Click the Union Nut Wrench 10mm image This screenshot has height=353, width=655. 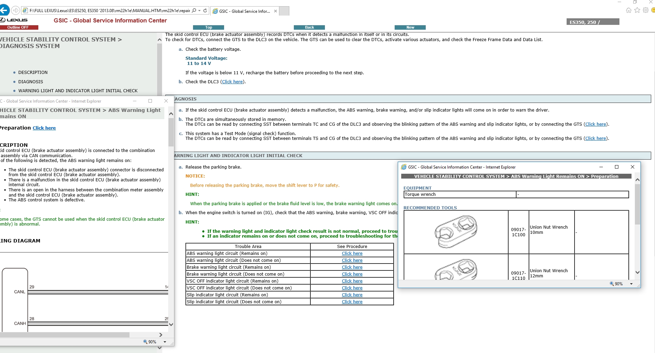pyautogui.click(x=456, y=232)
